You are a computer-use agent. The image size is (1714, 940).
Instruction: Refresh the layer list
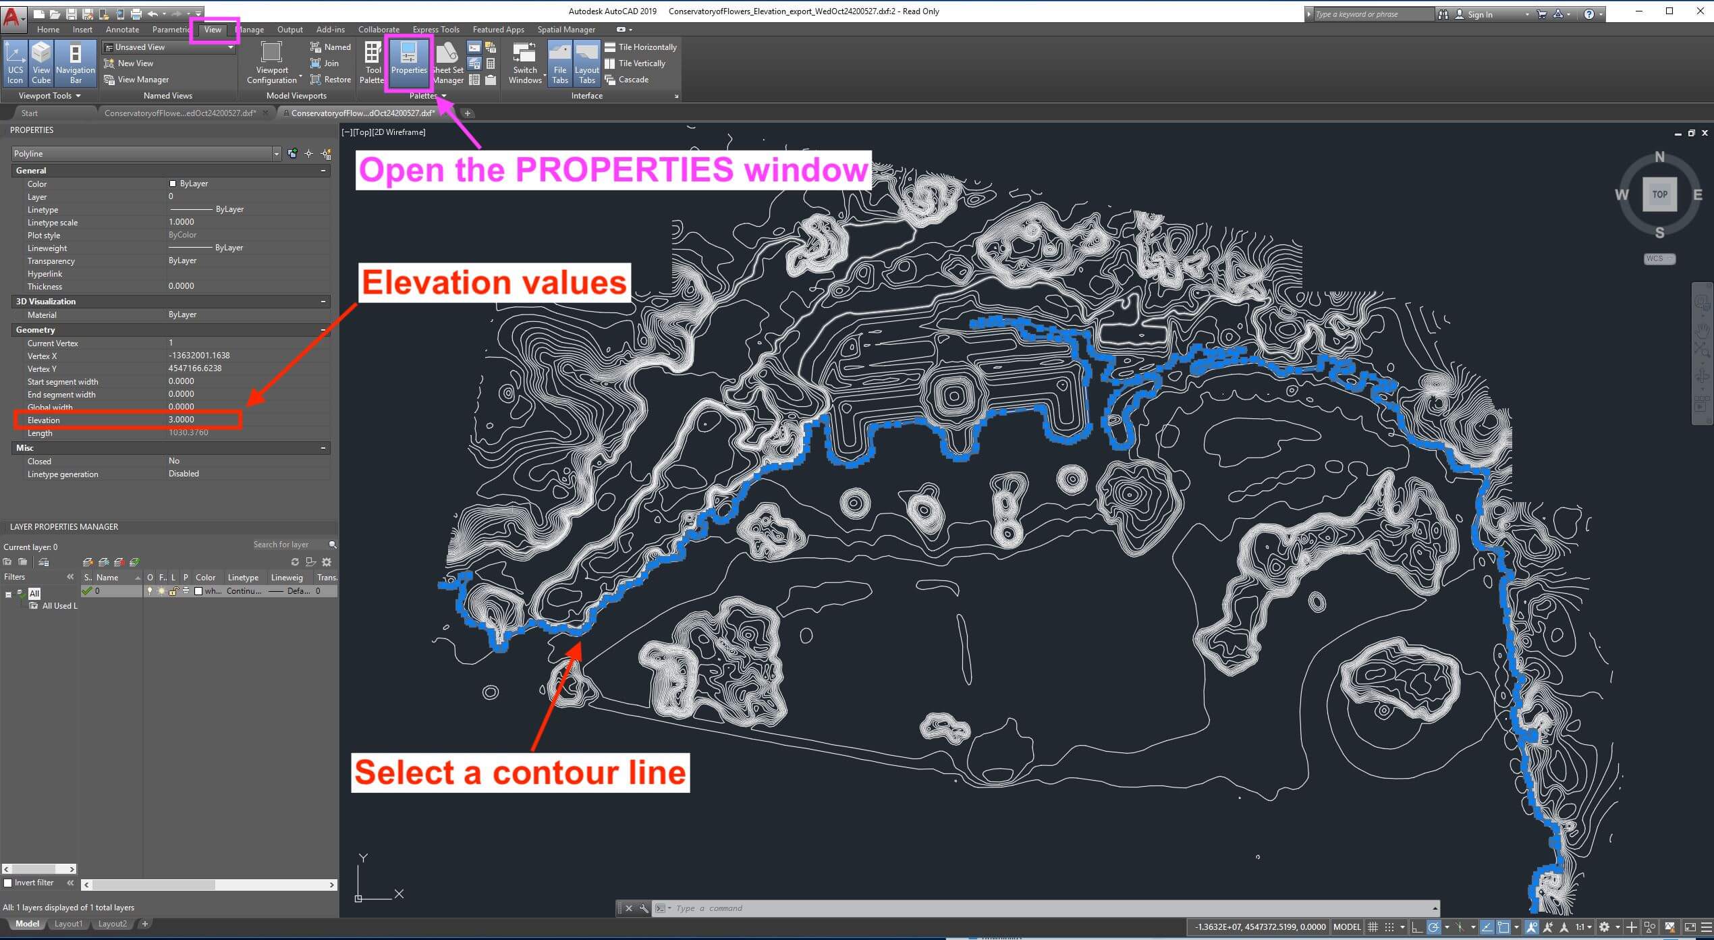point(295,561)
